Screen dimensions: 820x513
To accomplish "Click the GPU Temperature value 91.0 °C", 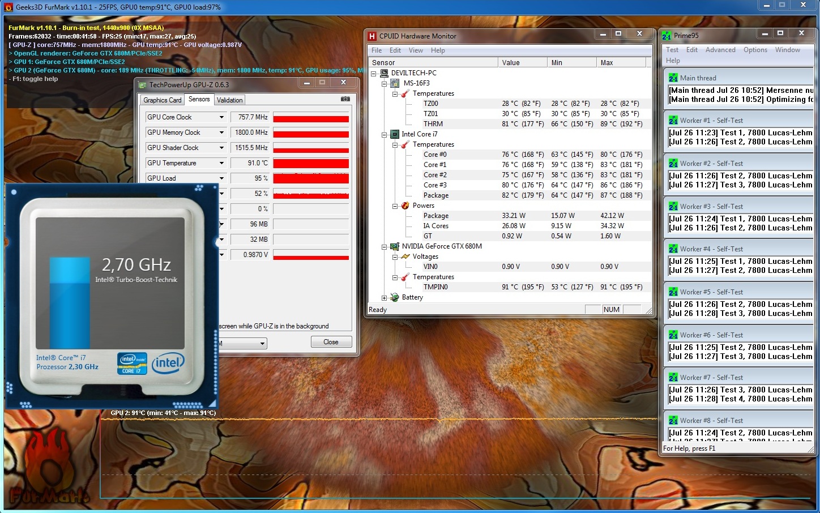I will click(x=250, y=163).
